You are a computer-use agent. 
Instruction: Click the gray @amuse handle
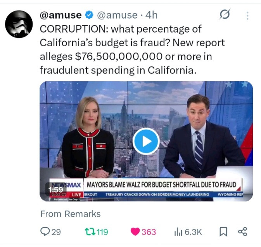coord(117,15)
